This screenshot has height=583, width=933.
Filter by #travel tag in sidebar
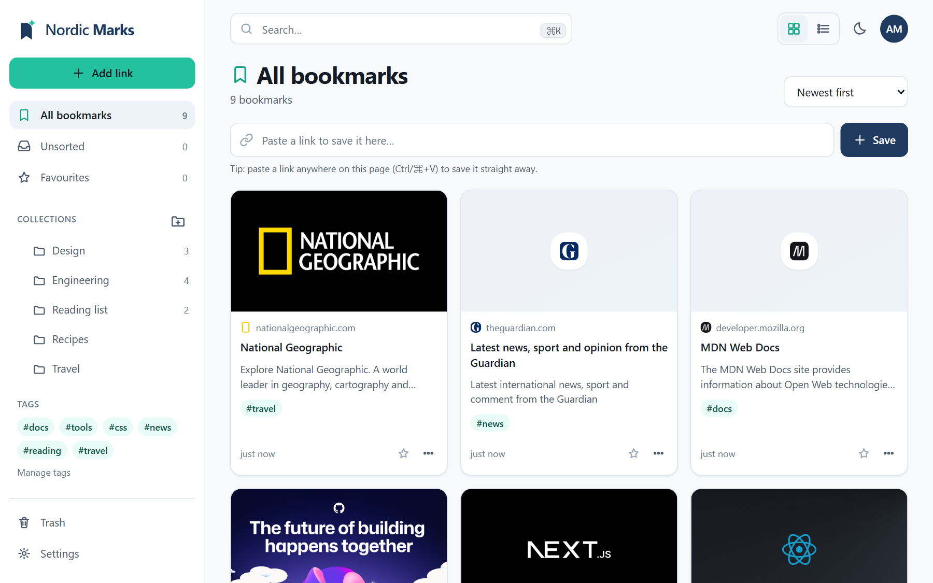click(x=93, y=450)
